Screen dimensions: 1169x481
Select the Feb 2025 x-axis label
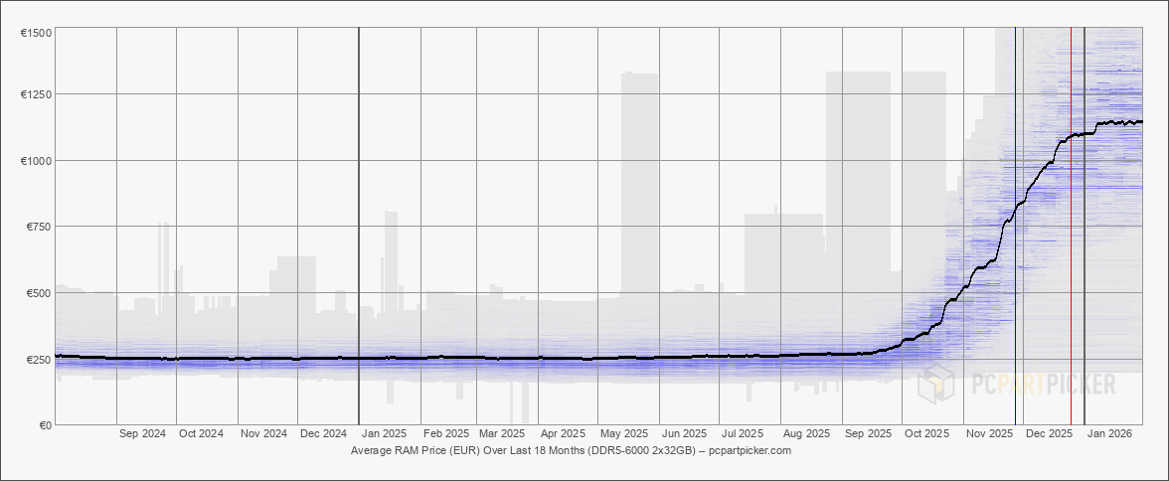pos(445,433)
